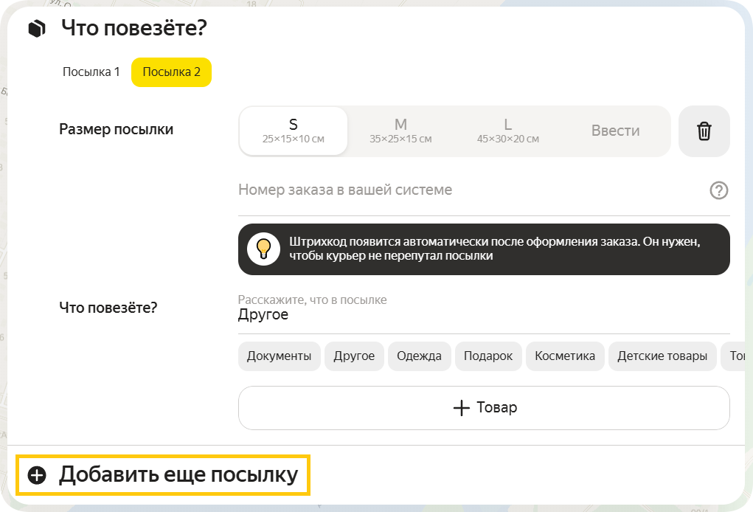The height and width of the screenshot is (512, 753).
Task: Select the Одежда content chip
Action: pyautogui.click(x=419, y=356)
